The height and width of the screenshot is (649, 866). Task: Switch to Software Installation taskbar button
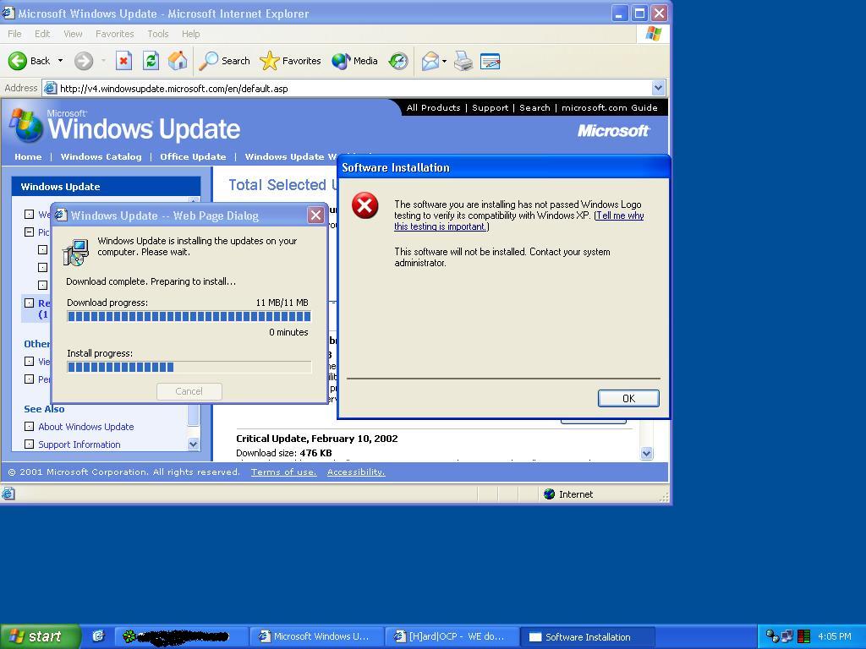tap(588, 637)
